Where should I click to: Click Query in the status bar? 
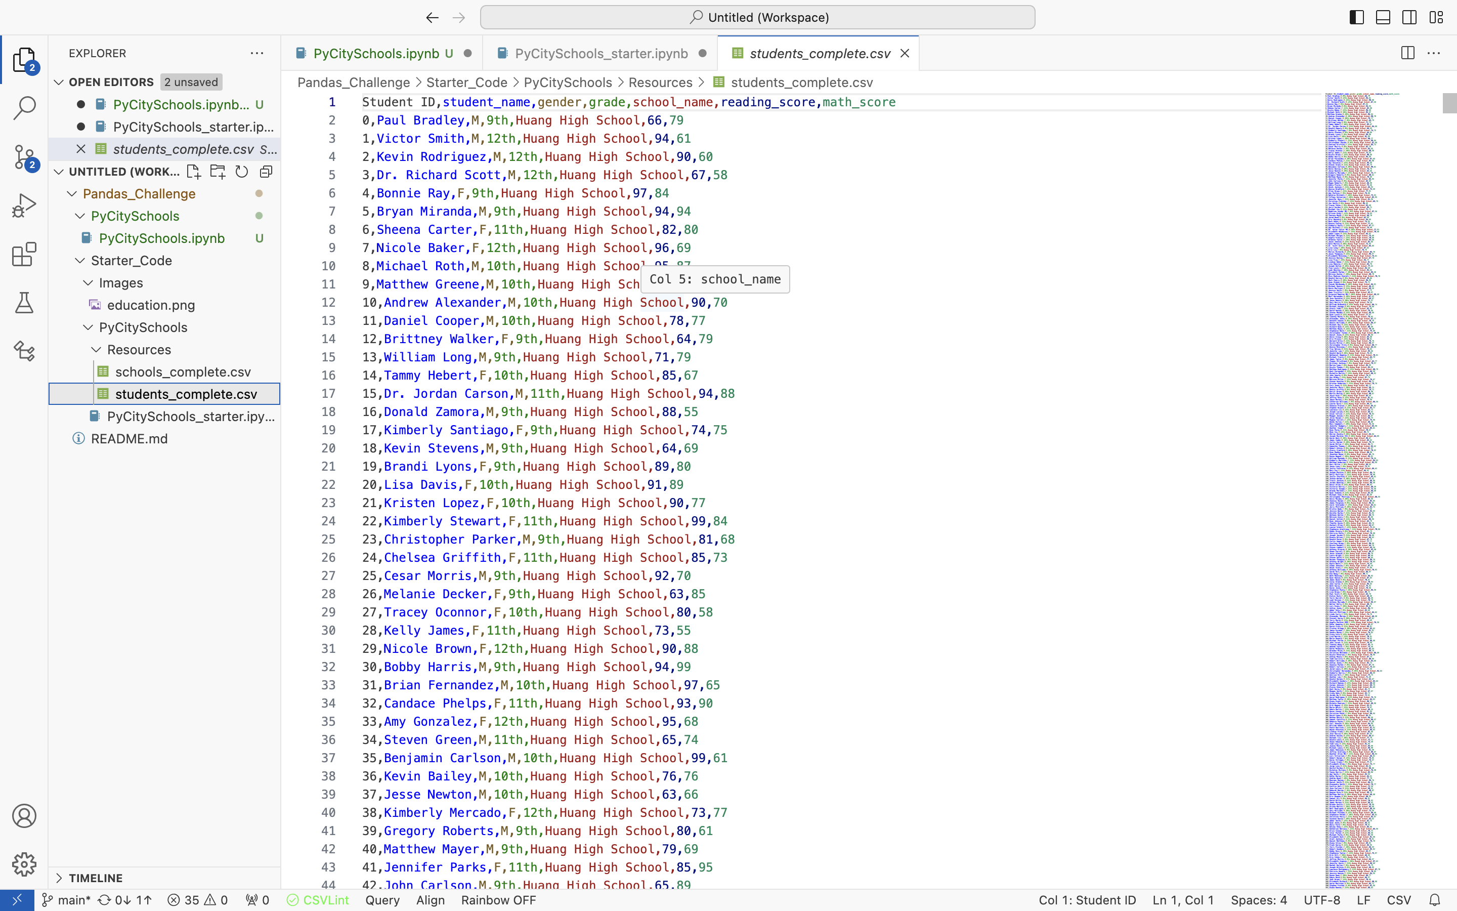click(382, 900)
